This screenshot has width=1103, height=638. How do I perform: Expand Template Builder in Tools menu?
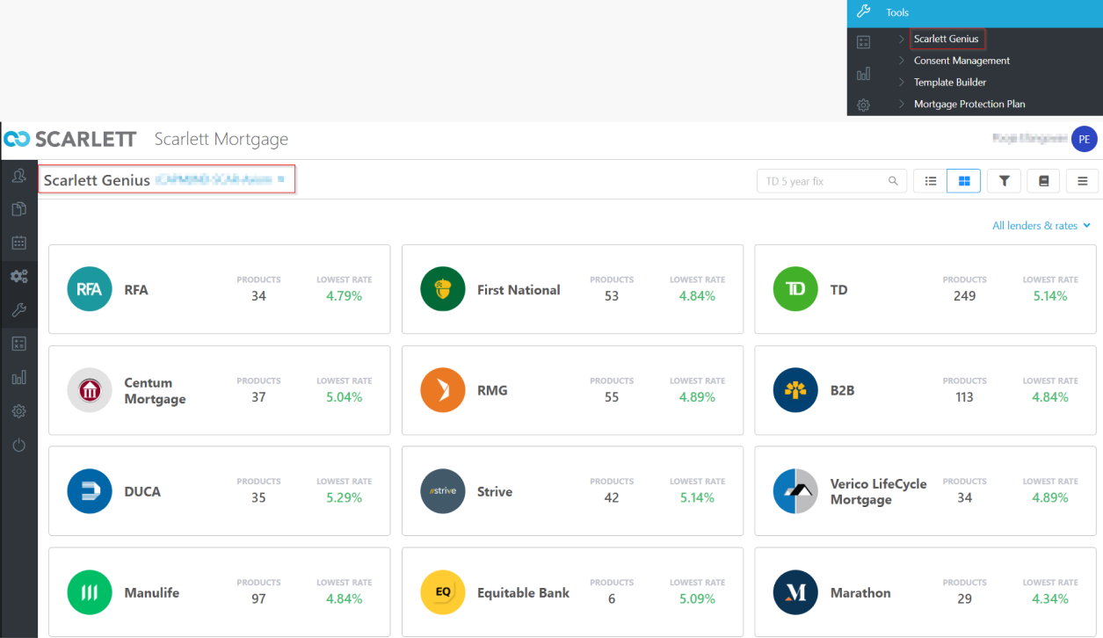(x=950, y=83)
